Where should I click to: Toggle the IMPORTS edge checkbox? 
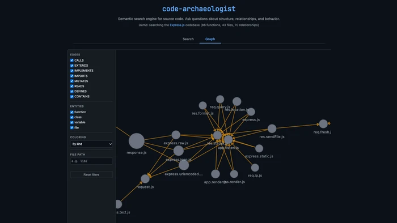pos(72,76)
